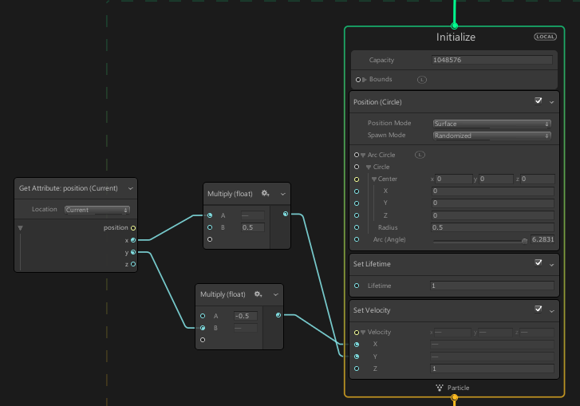Click the Center x inline field
This screenshot has width=580, height=406.
(x=454, y=179)
